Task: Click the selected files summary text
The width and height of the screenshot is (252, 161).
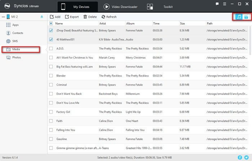Action: [135, 157]
